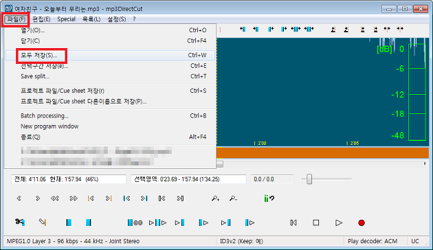Viewport: 433px width, 250px height.
Task: Go to beginning of file
Action: click(162, 198)
